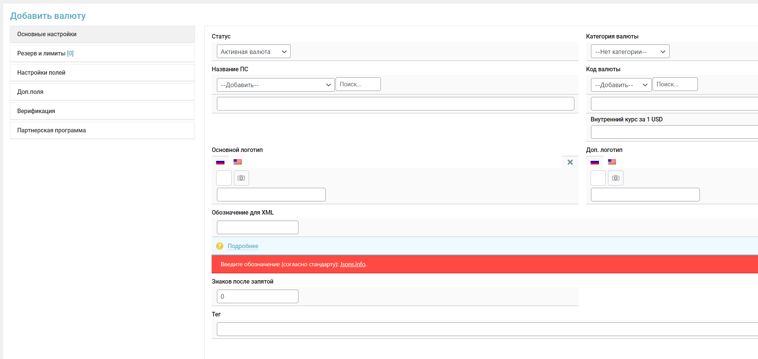Open the Код валюты dropdown
The height and width of the screenshot is (359, 758).
(621, 85)
